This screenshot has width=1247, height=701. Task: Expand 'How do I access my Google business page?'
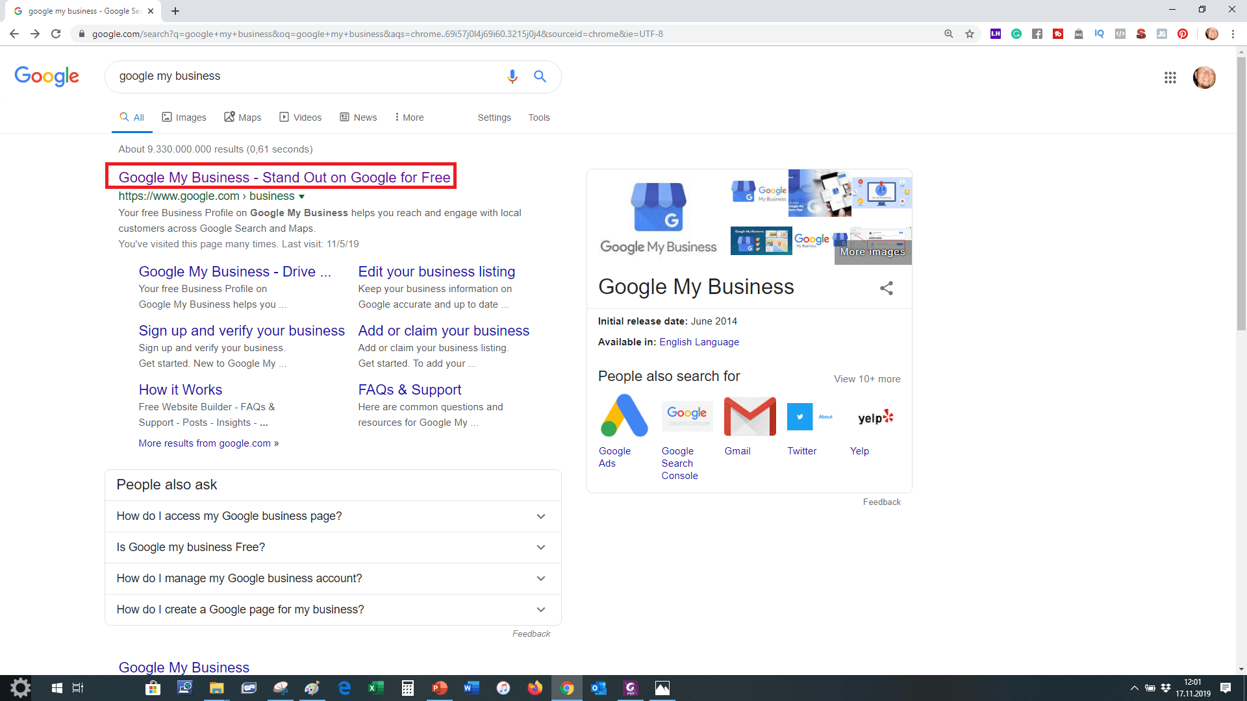point(333,516)
